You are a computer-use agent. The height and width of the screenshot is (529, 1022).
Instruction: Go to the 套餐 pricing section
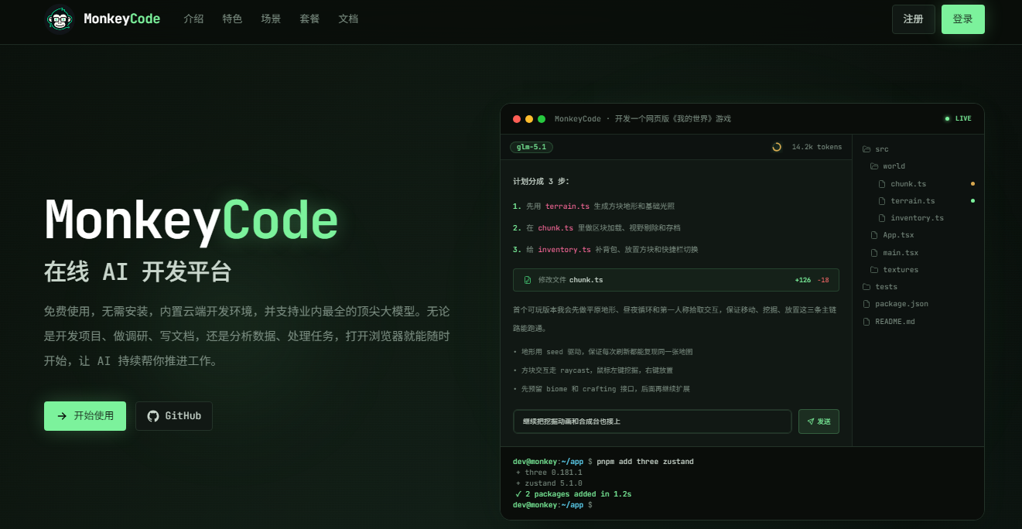click(x=309, y=19)
